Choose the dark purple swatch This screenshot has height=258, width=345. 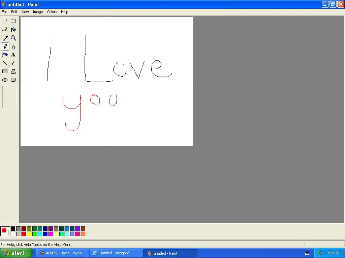51,228
